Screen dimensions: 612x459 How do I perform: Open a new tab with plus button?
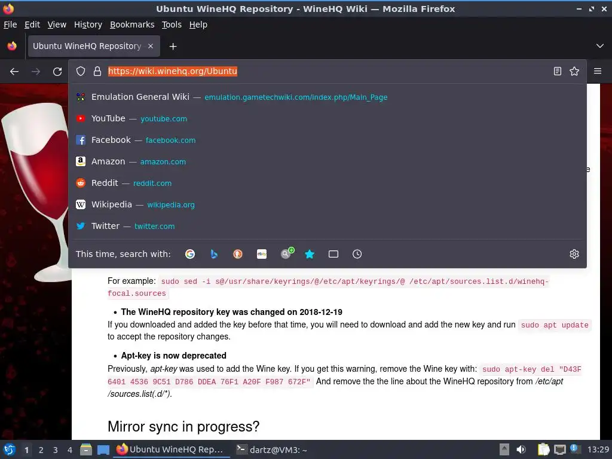173,47
